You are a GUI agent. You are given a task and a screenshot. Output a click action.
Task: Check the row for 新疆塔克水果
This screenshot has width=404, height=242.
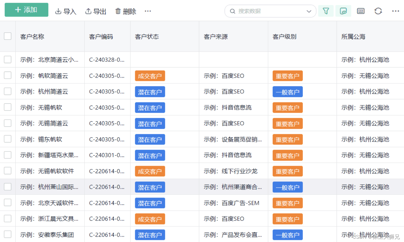pos(8,155)
